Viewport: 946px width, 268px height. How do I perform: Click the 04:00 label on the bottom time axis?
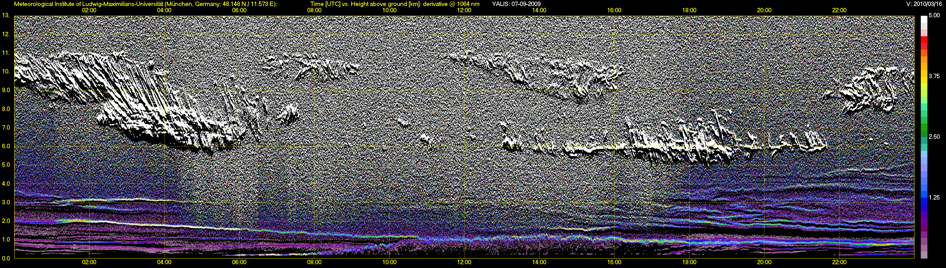[164, 263]
